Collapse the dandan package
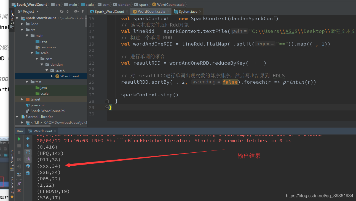The height and width of the screenshot is (201, 356). click(42, 65)
